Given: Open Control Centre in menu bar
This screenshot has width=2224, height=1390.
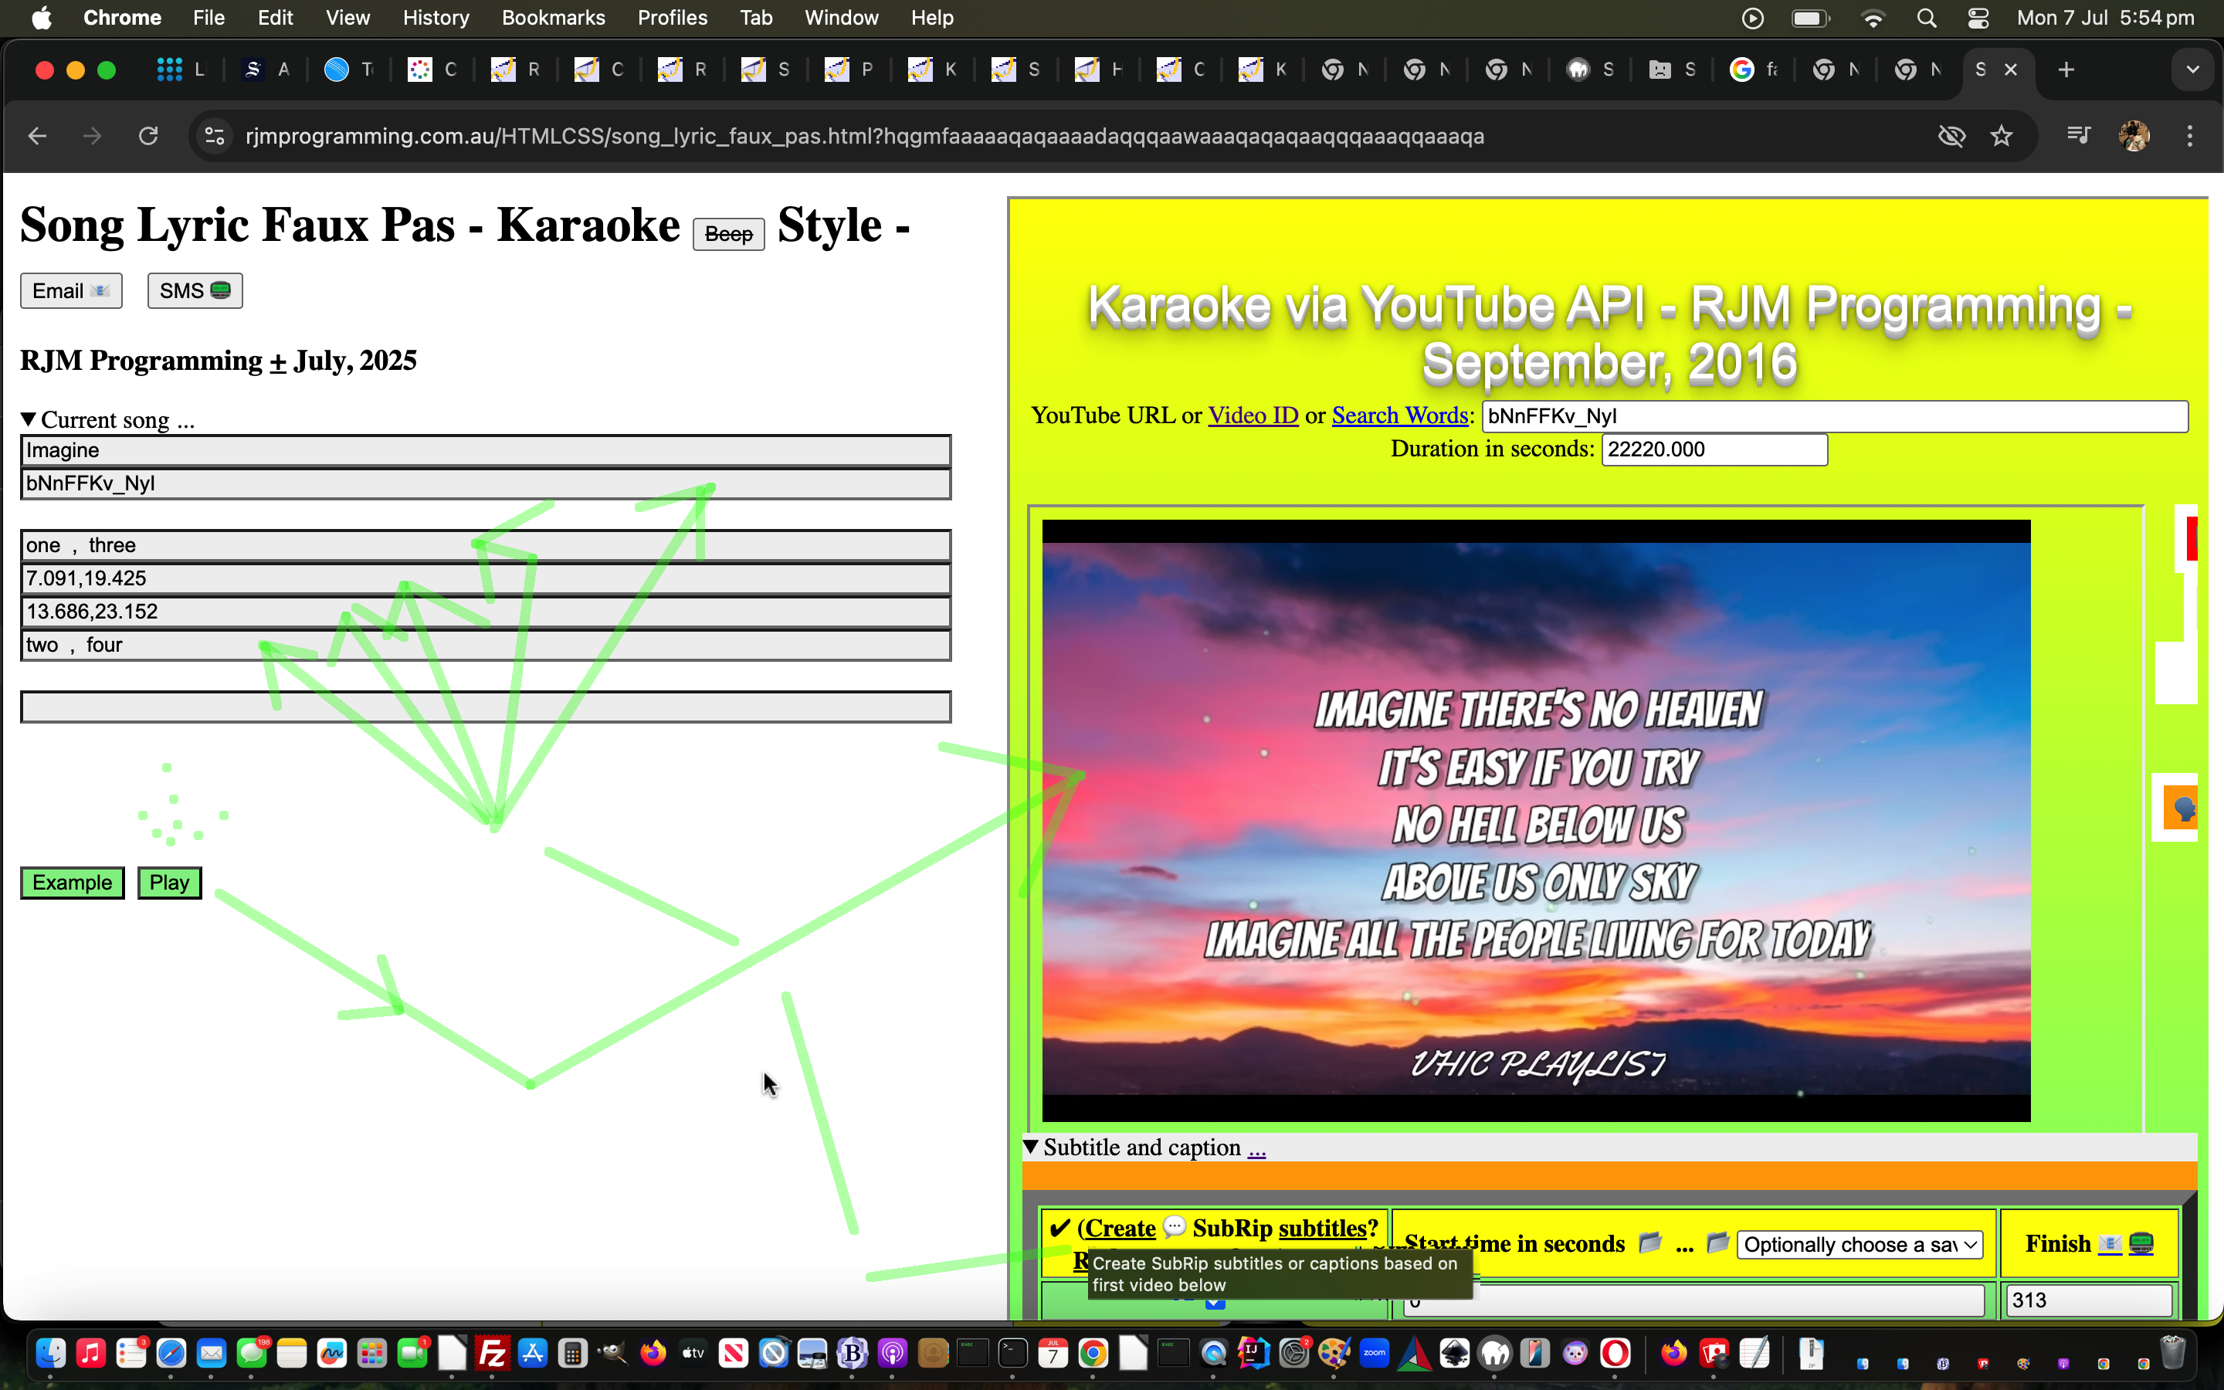Looking at the screenshot, I should pyautogui.click(x=1978, y=18).
